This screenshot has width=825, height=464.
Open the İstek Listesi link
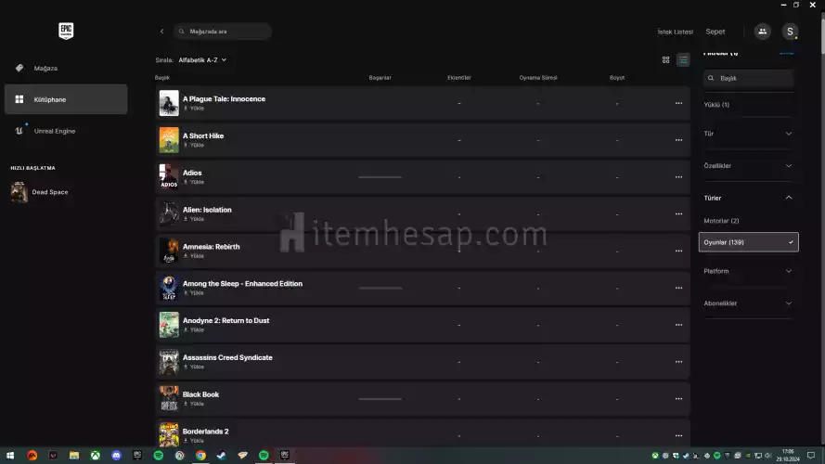(675, 32)
